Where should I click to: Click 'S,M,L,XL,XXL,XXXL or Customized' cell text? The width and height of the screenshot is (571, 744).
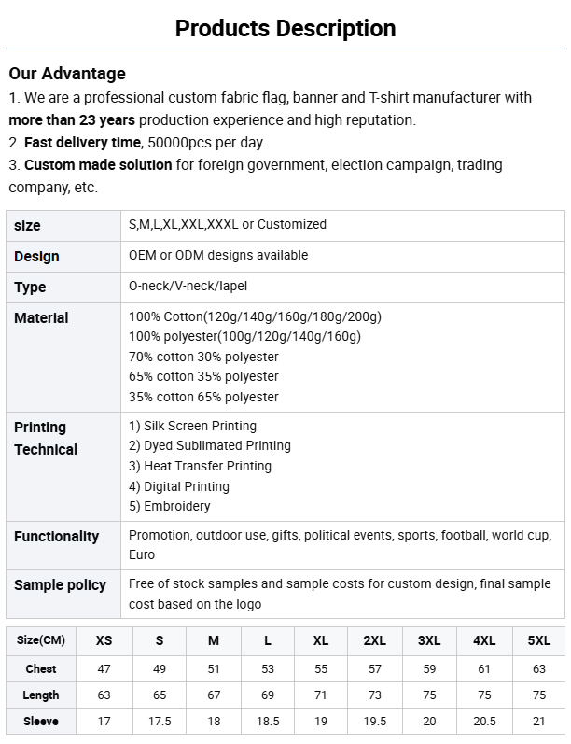tap(228, 224)
